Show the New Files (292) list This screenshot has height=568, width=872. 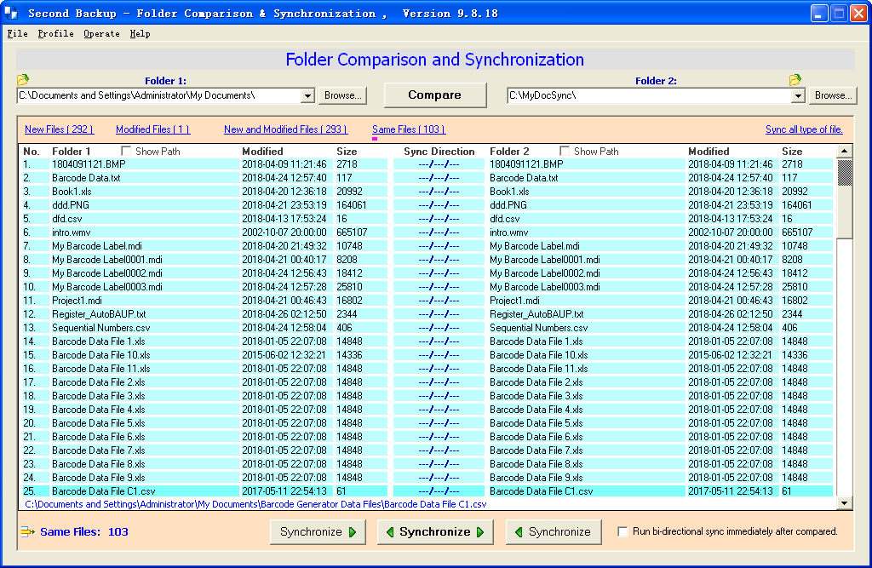pos(59,129)
